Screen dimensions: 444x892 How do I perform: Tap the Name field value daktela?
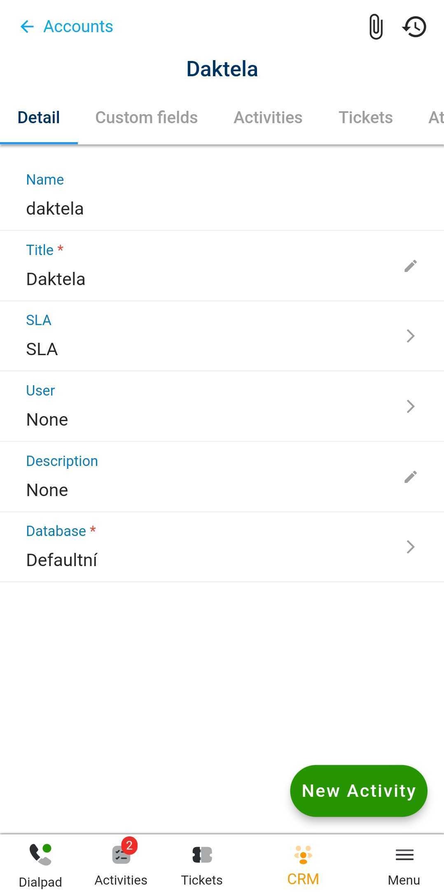(x=55, y=209)
